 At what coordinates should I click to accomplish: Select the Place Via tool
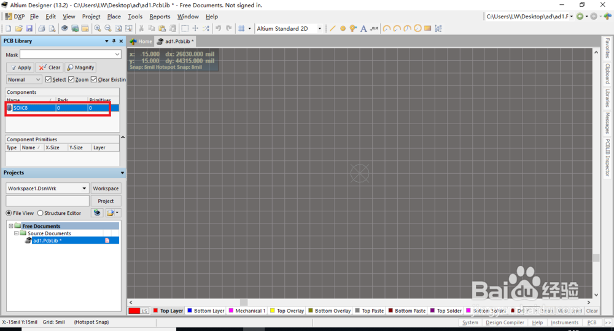(353, 28)
